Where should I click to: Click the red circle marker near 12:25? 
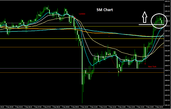tap(109, 54)
